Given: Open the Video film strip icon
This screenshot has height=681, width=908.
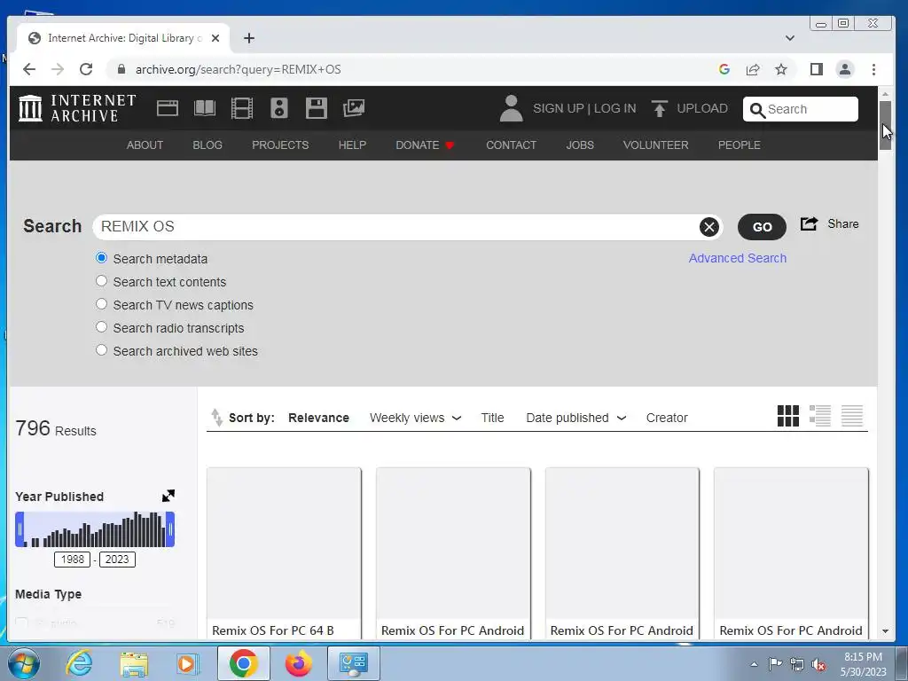Looking at the screenshot, I should [x=242, y=108].
